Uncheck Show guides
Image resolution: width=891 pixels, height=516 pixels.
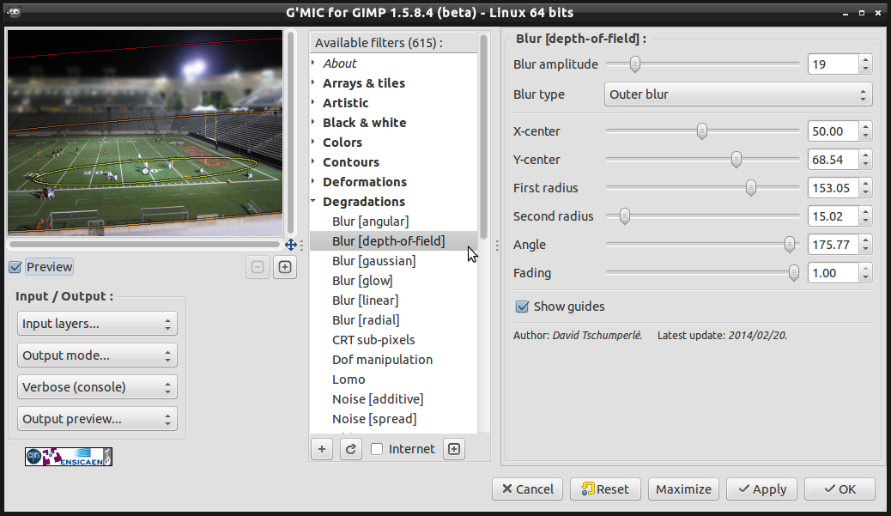tap(522, 307)
